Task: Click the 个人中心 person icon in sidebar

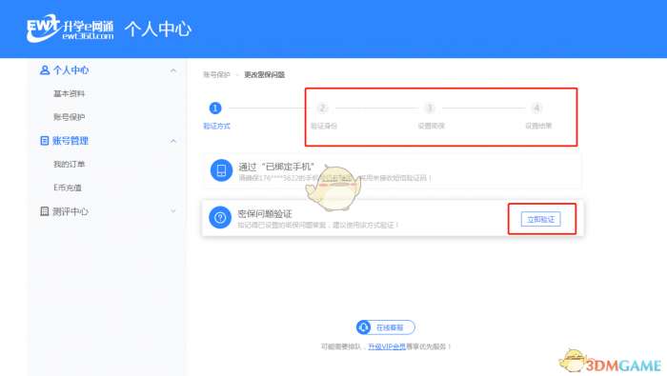Action: (44, 70)
